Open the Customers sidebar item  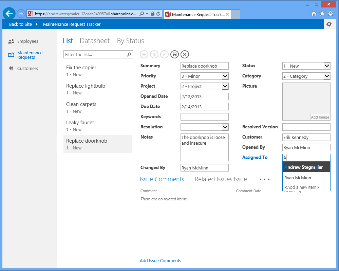[x=27, y=69]
